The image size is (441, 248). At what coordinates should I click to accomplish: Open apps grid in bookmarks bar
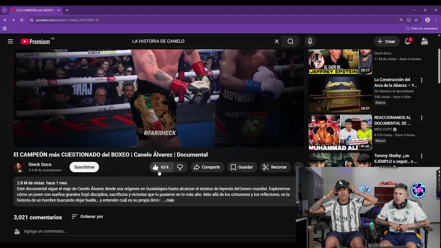click(x=4, y=28)
